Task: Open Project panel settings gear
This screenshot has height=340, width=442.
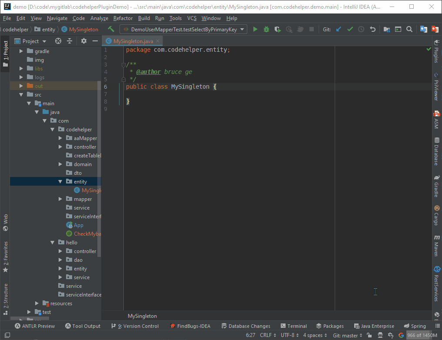Action: click(84, 41)
